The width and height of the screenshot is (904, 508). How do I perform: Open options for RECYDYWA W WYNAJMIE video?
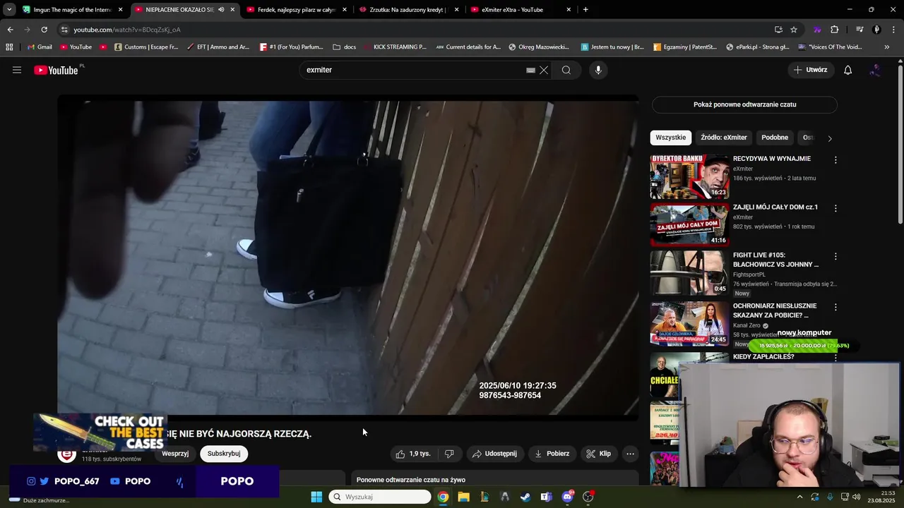(x=835, y=160)
